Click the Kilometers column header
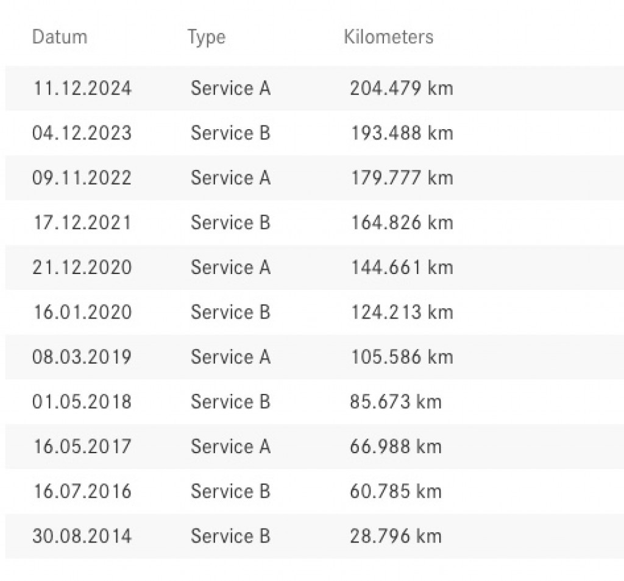 coord(388,37)
